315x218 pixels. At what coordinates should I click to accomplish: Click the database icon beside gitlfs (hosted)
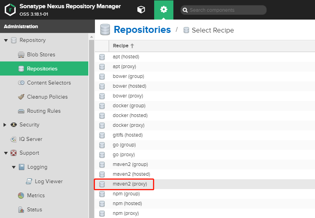coord(102,135)
